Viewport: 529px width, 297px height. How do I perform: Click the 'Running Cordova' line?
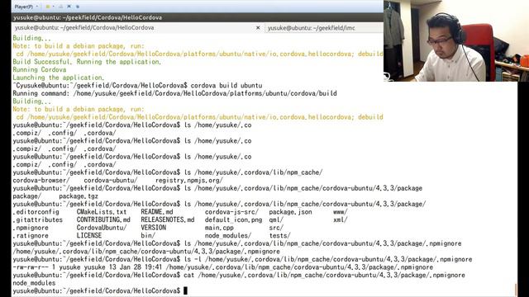coord(40,69)
